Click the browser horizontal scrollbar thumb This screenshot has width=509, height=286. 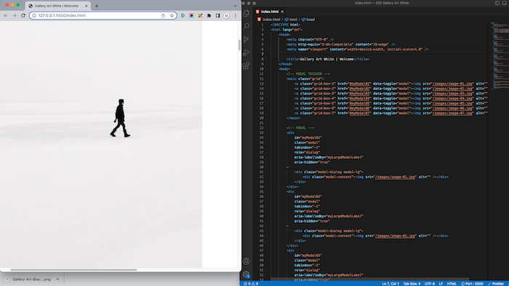point(73,269)
